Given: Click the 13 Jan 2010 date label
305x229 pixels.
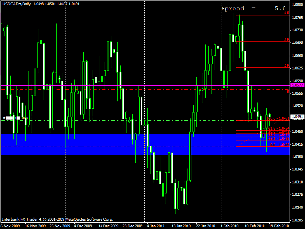Looking at the screenshot, I should 181,226.
